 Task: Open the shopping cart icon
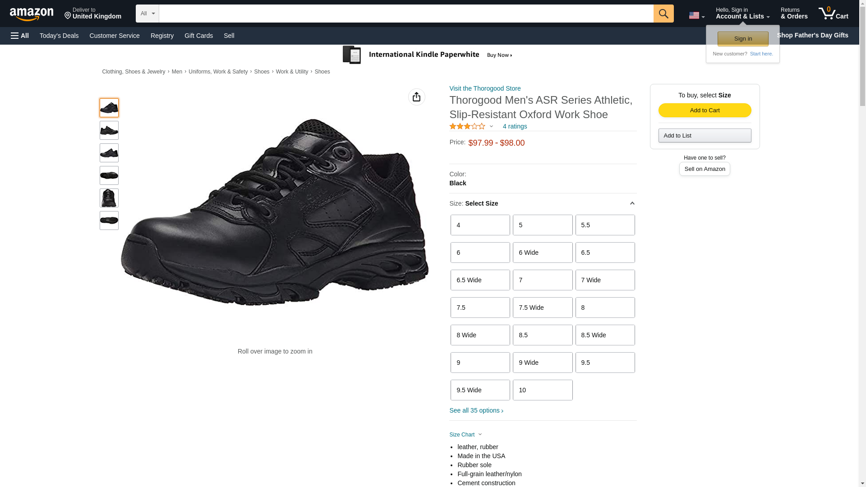coord(834,13)
